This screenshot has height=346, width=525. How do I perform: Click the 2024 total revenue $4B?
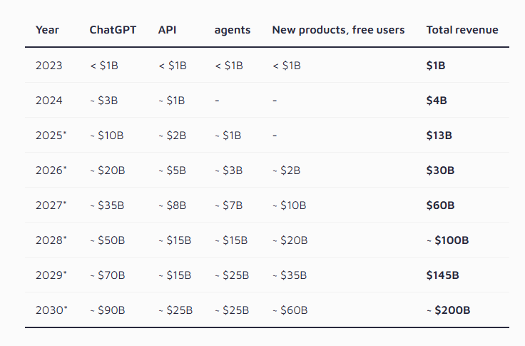(x=437, y=101)
